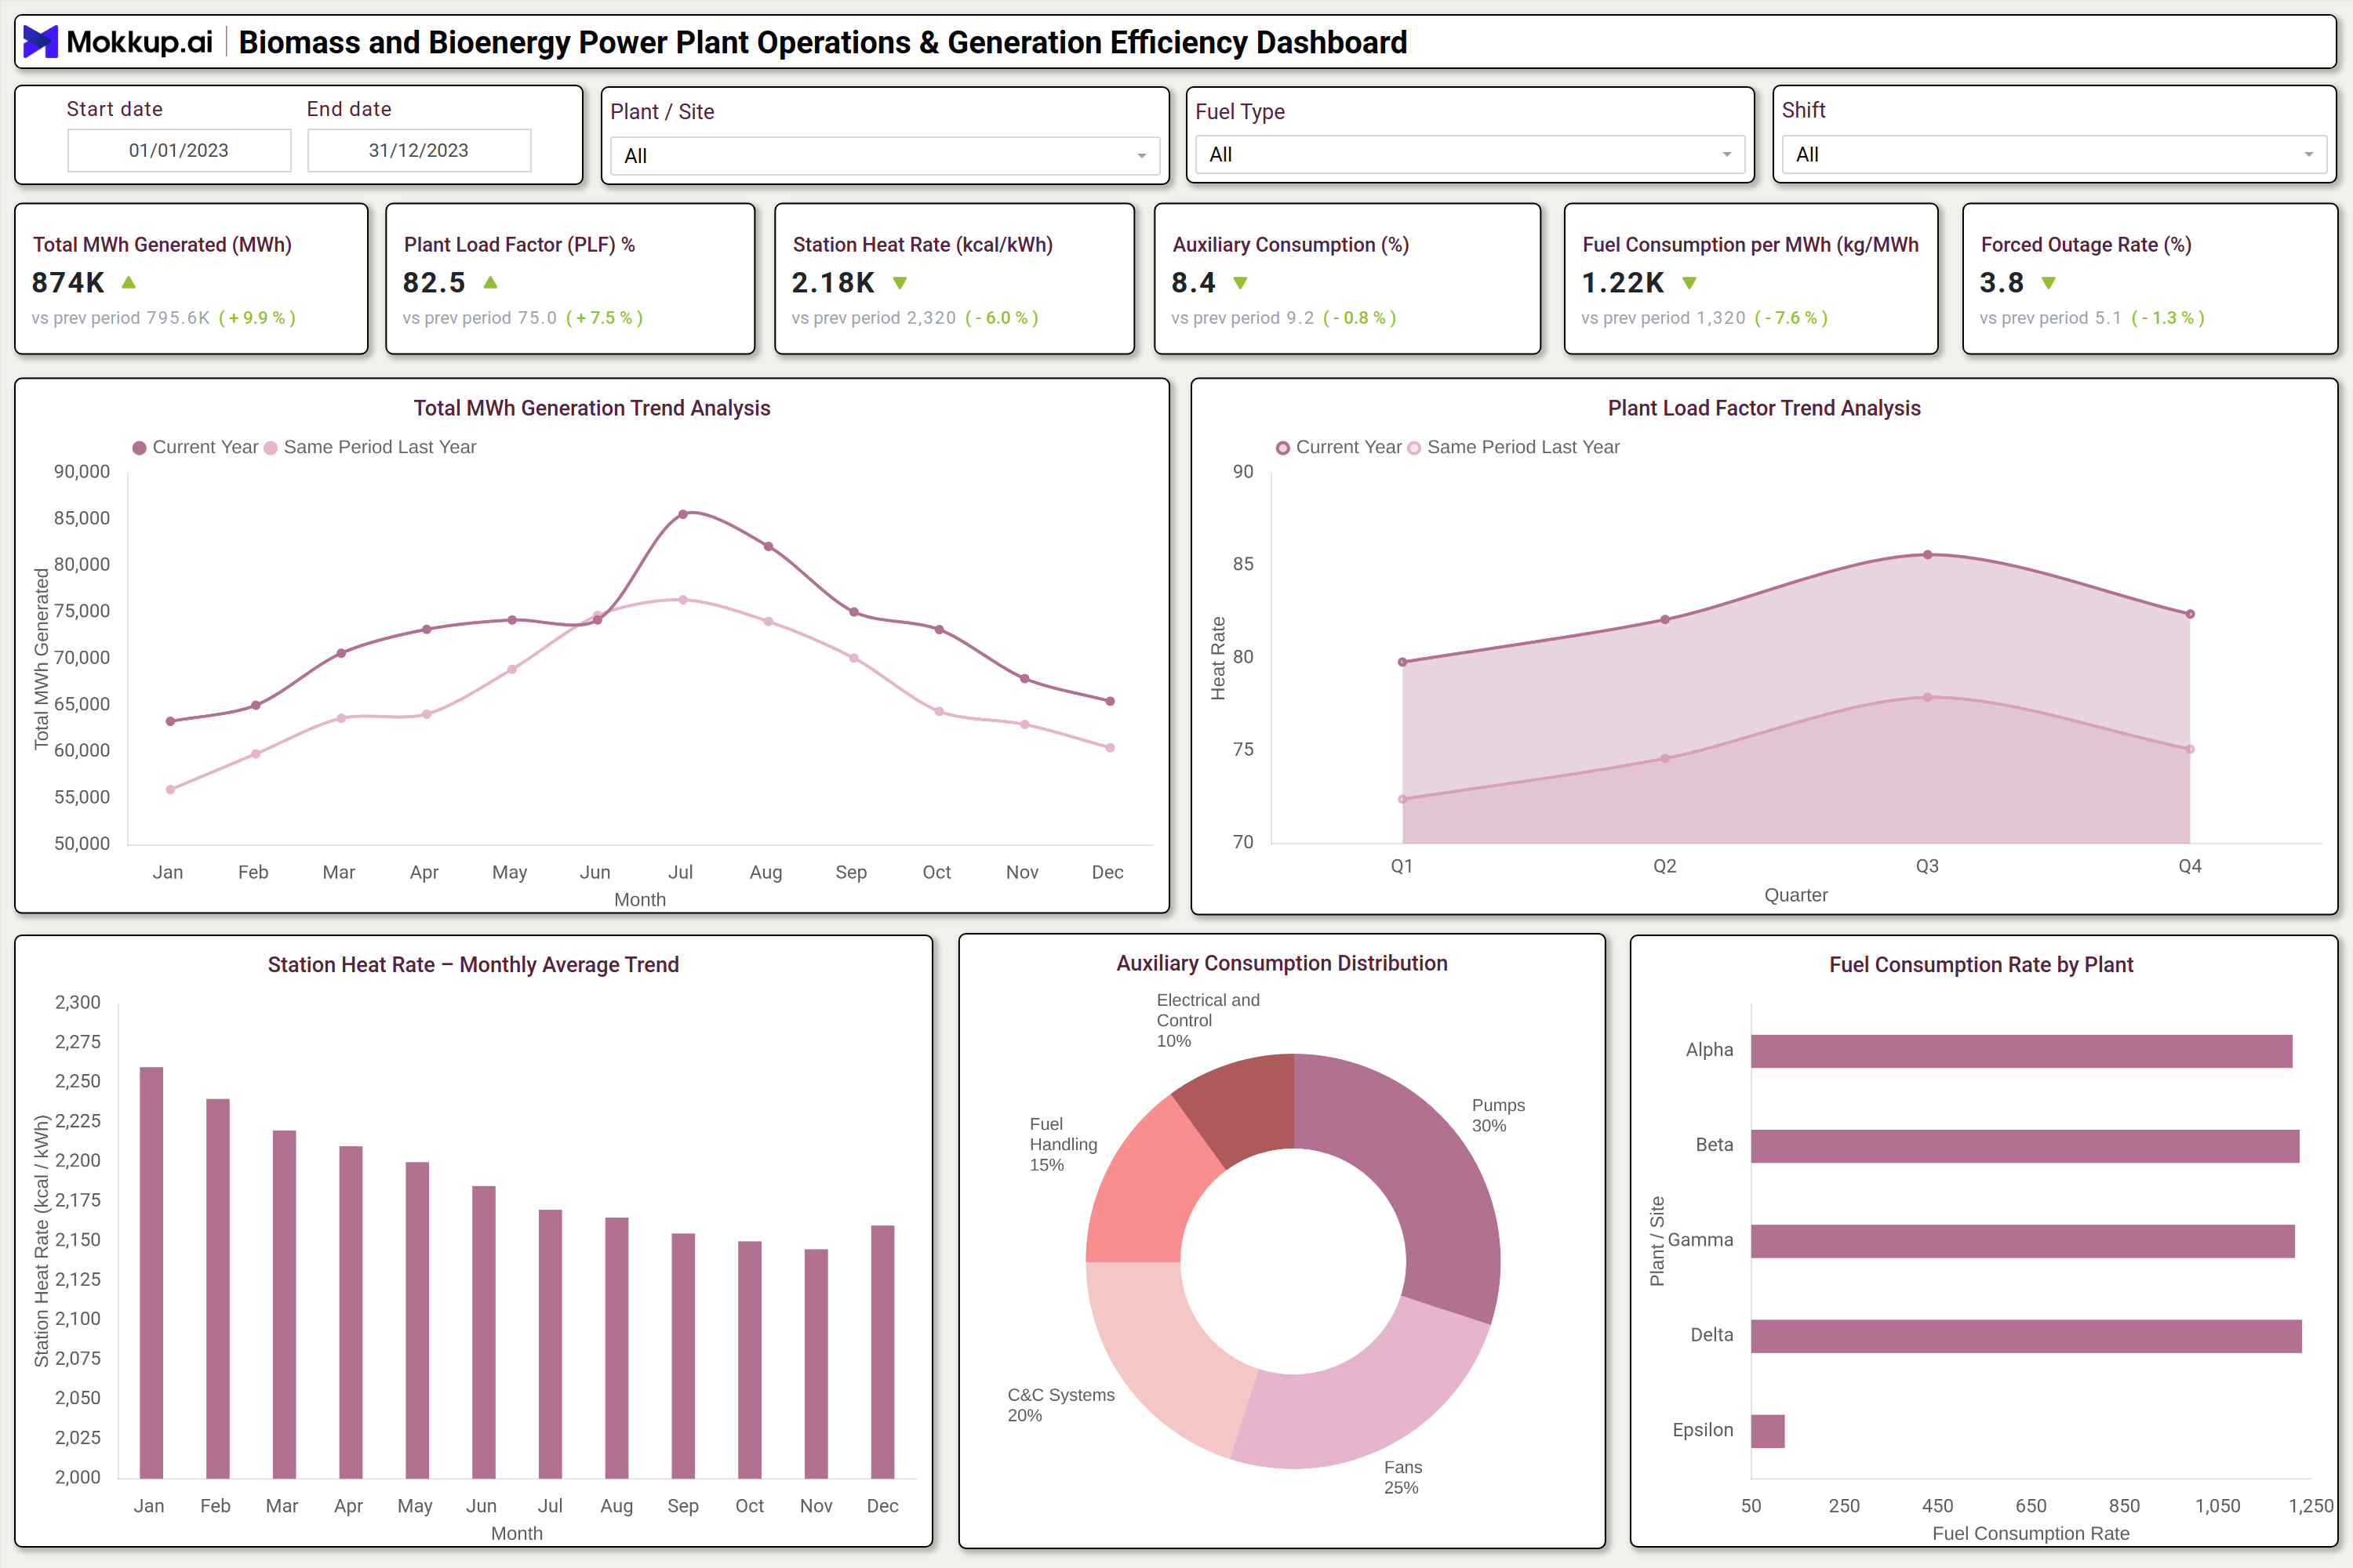Viewport: 2353px width, 1568px height.
Task: Click the July peak point on Current Year line
Action: [683, 514]
